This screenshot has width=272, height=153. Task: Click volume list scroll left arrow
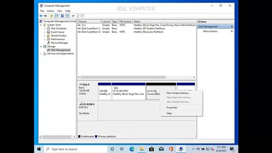pyautogui.click(x=79, y=77)
